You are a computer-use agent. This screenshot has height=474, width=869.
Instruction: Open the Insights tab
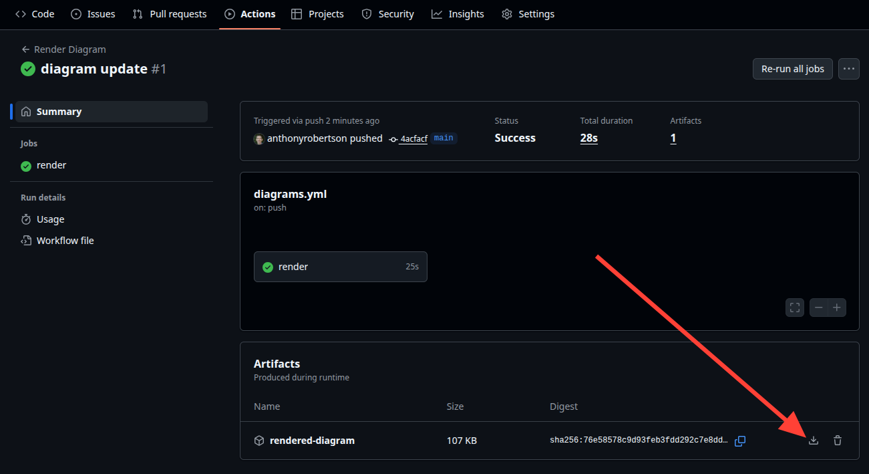click(458, 14)
